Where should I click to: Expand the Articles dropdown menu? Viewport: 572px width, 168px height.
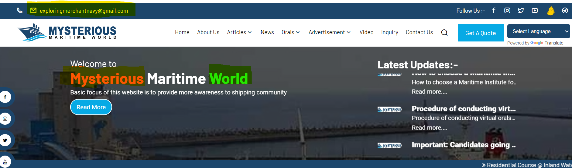(239, 32)
